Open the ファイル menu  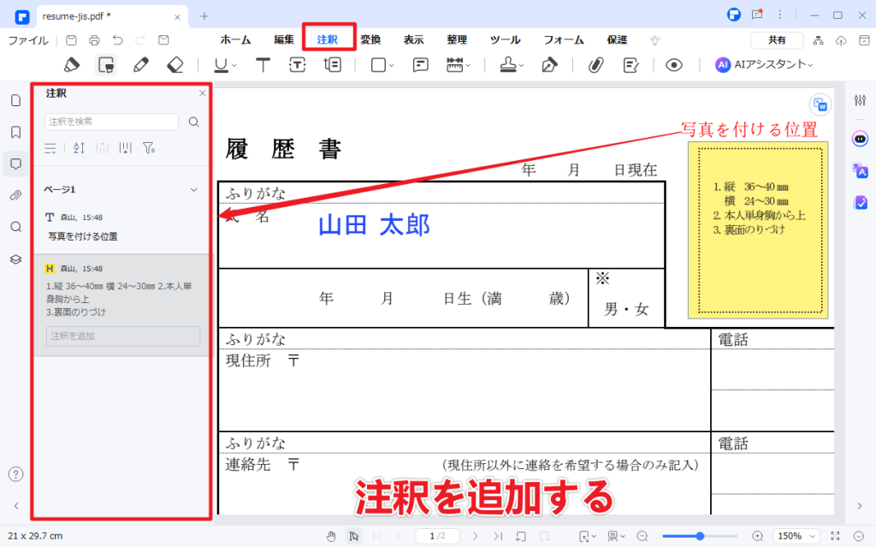click(x=28, y=40)
